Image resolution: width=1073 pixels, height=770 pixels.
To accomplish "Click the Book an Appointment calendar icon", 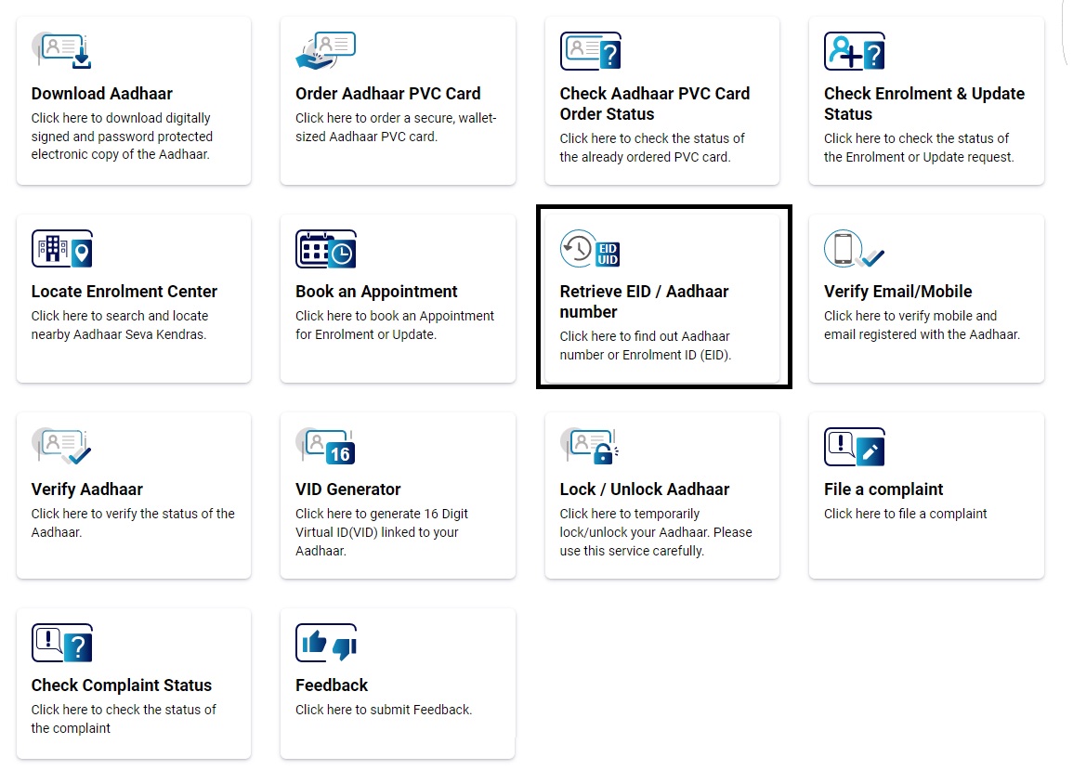I will pos(326,248).
